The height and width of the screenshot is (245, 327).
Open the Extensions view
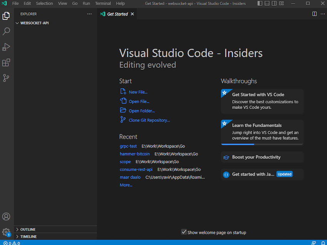[x=6, y=63]
